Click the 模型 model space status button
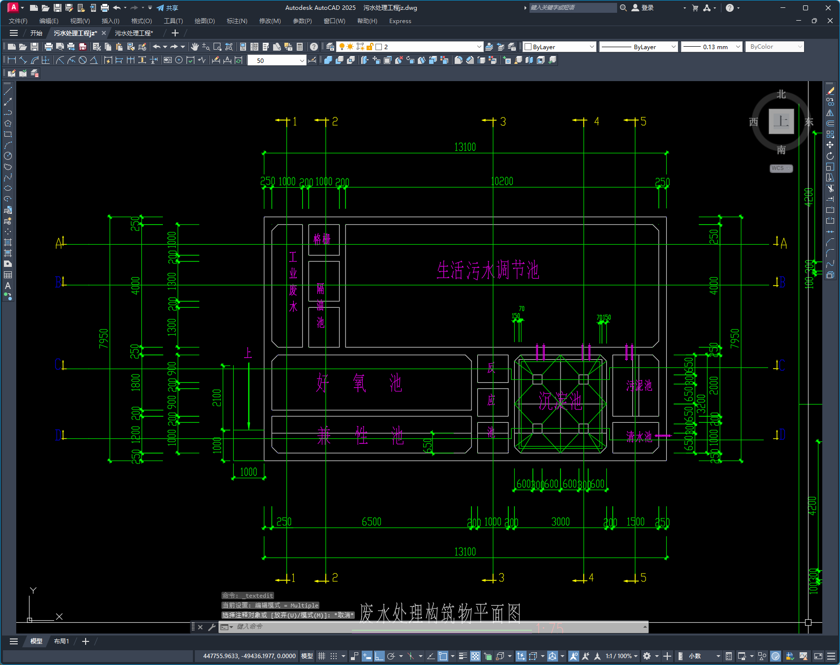This screenshot has height=665, width=840. click(x=307, y=656)
